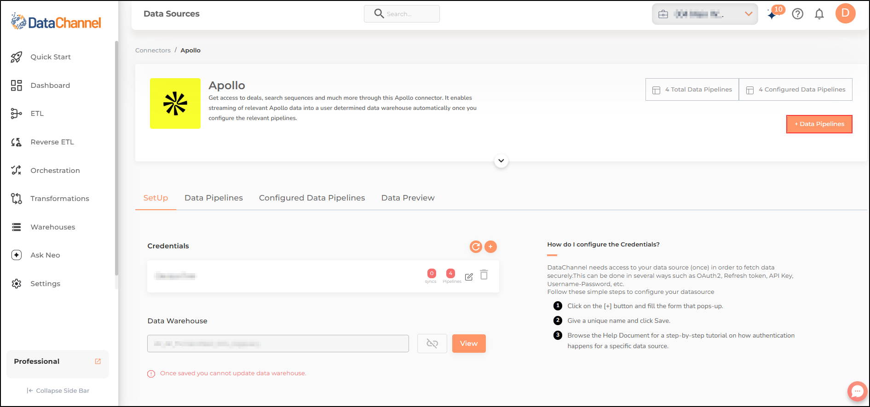
Task: Go to Dashboard in the sidebar
Action: [50, 86]
